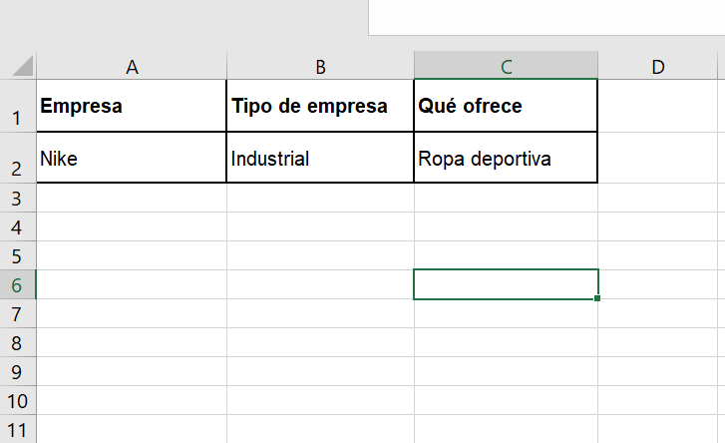Click the active cell in row 6
725x443 pixels.
point(507,284)
